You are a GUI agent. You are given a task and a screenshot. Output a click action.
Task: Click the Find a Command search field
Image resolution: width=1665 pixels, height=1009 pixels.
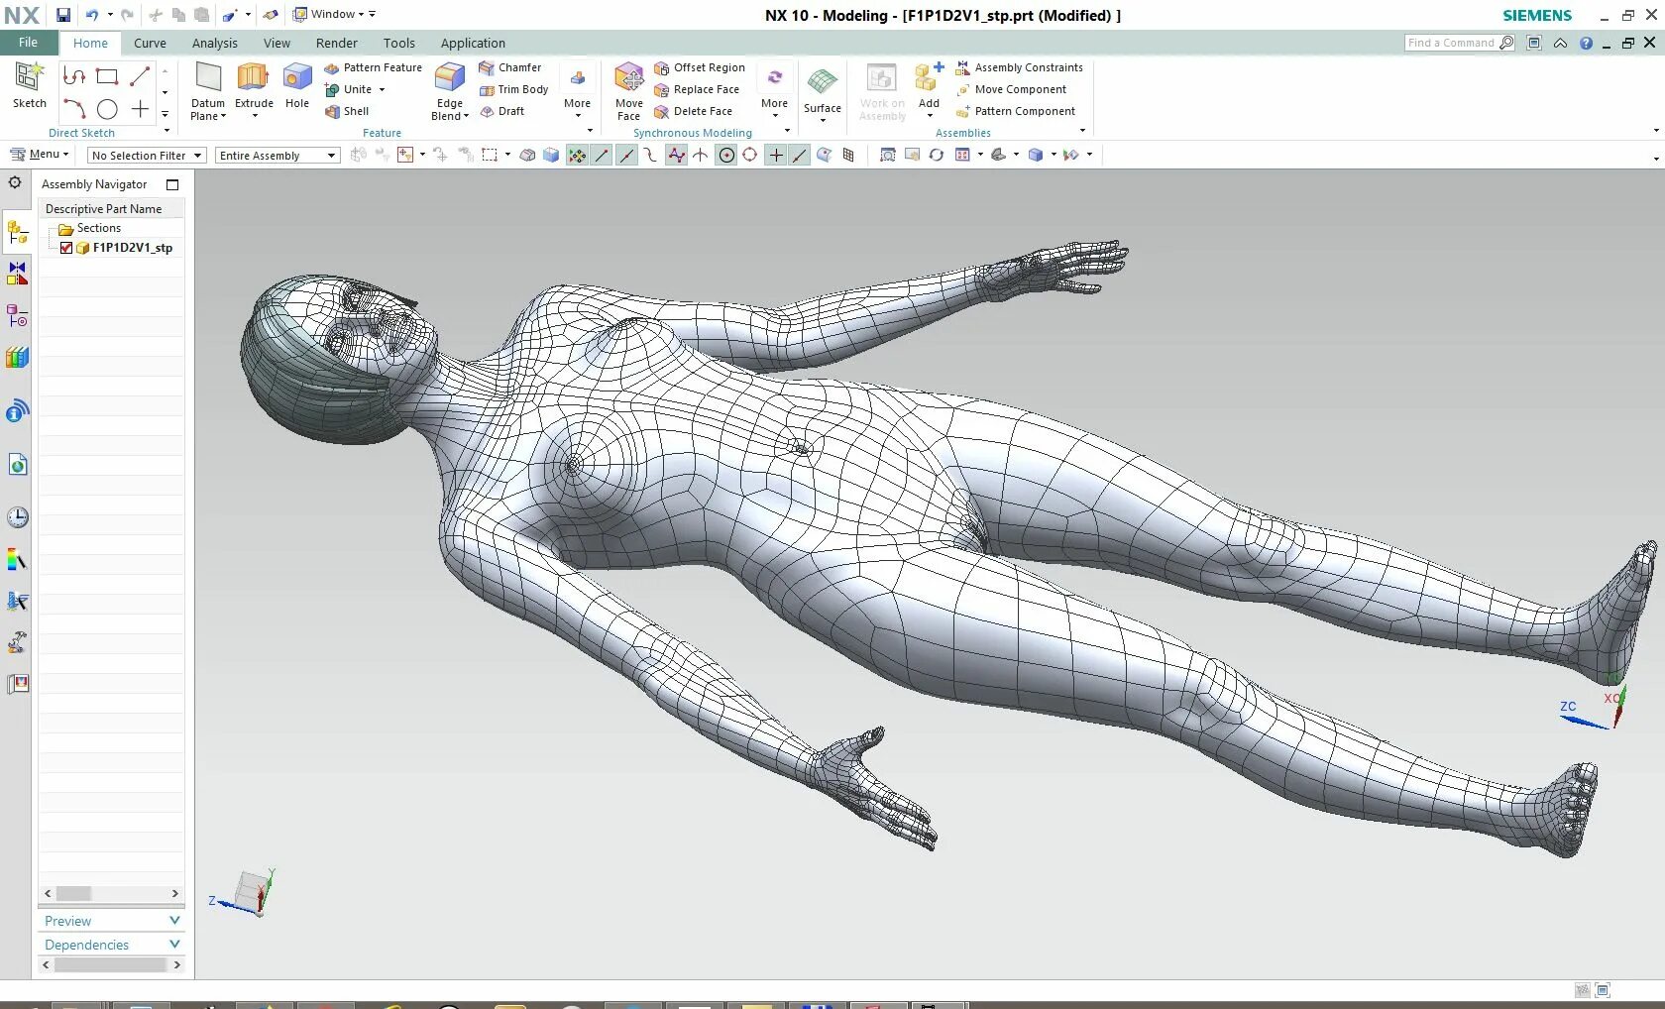tap(1459, 43)
